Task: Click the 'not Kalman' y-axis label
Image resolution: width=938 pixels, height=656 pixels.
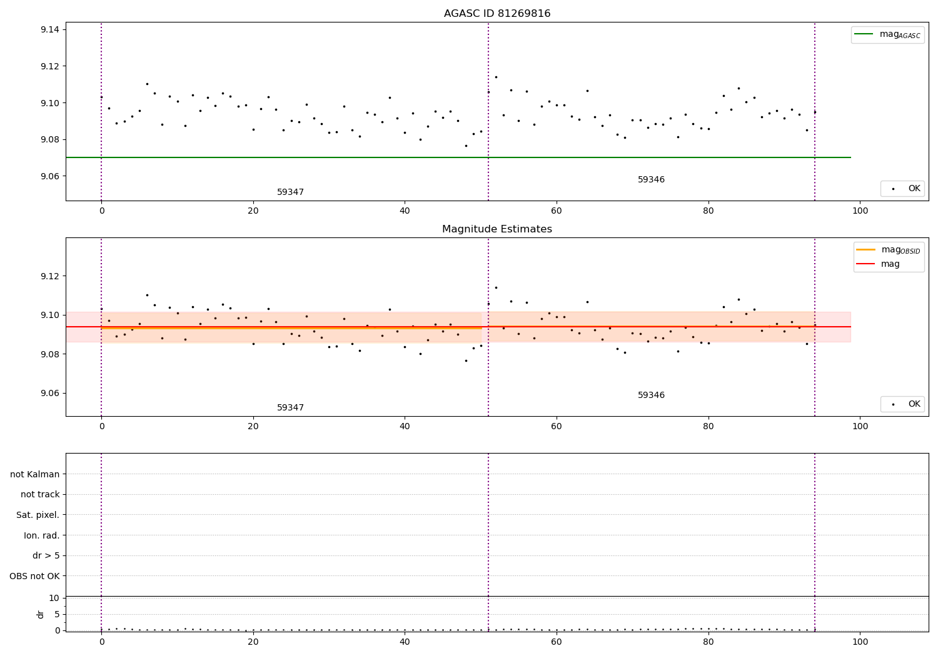Action: 35,474
